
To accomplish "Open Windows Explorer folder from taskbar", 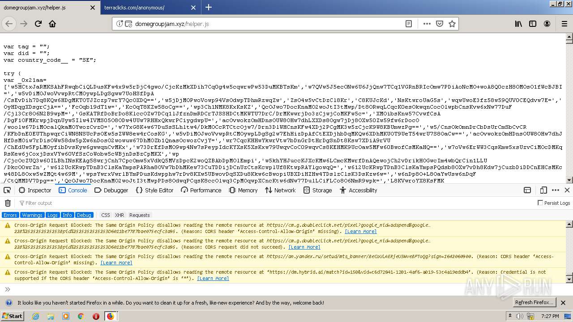I will [51, 316].
